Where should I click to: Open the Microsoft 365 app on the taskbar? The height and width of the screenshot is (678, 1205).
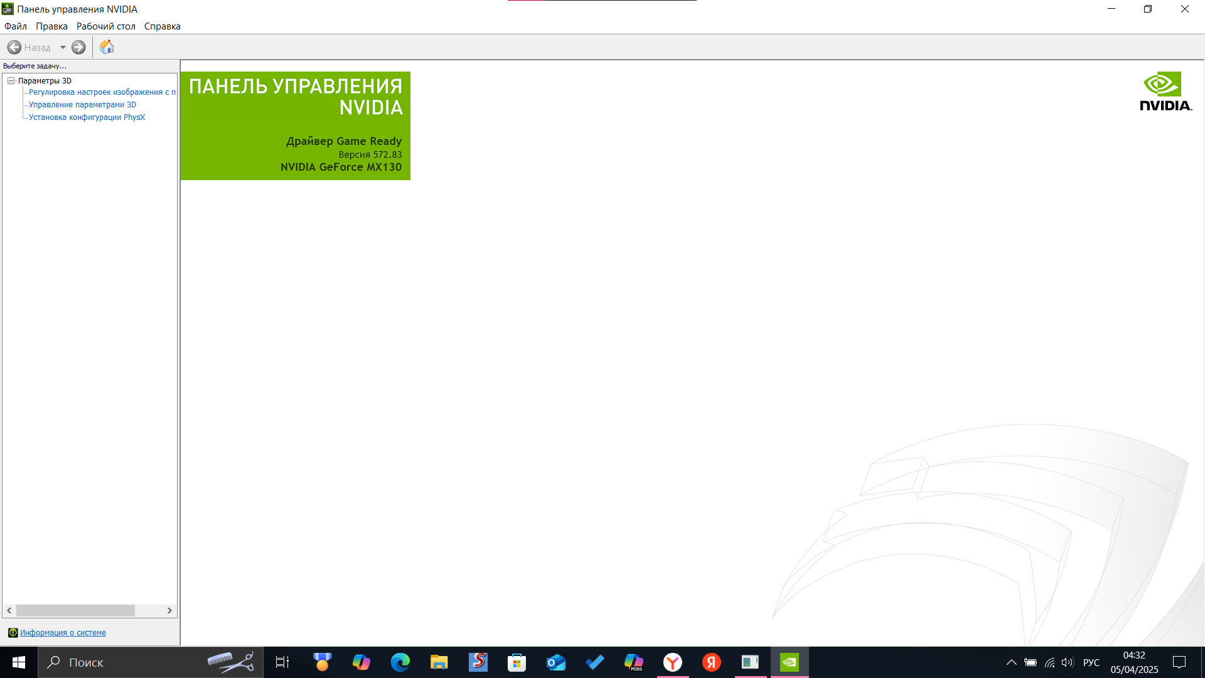(x=633, y=662)
